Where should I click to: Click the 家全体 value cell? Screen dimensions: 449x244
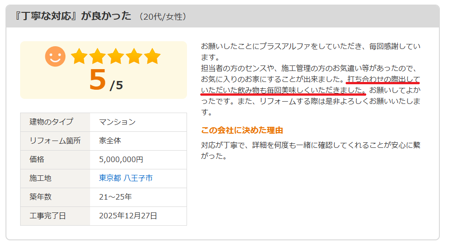tap(110, 141)
